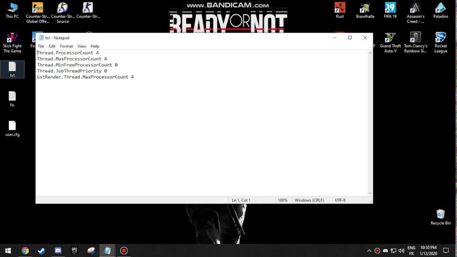Open the File menu in Notepad
Image resolution: width=457 pixels, height=257 pixels.
[41, 46]
